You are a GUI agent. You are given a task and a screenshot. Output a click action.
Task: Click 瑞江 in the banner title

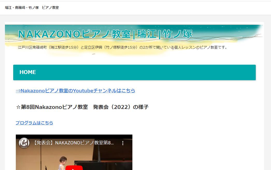click(x=146, y=34)
